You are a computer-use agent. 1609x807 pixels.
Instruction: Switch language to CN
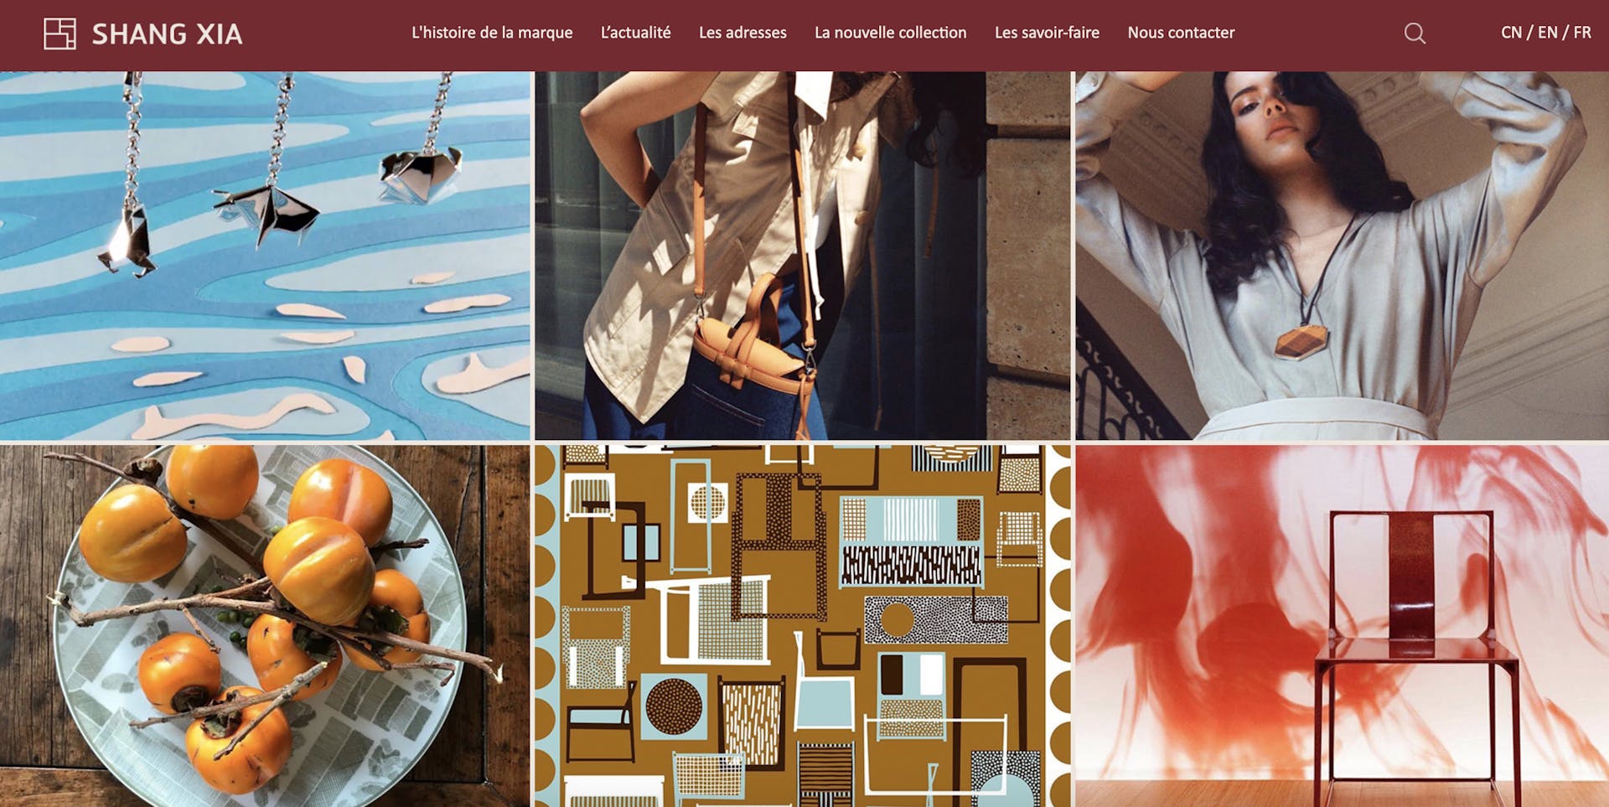pyautogui.click(x=1511, y=33)
